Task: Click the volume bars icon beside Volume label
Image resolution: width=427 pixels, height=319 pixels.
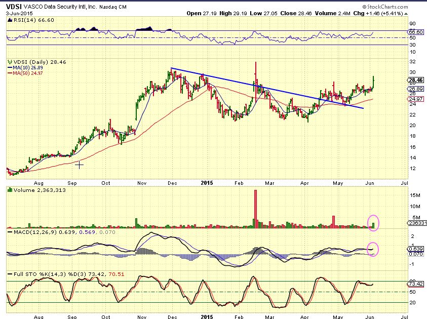Action: tap(9, 189)
